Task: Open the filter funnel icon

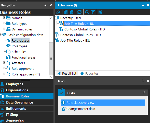Action: pos(93,12)
